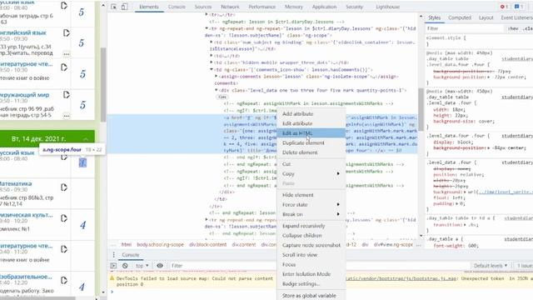
Task: Toggle the device toolbar icon
Action: (124, 7)
